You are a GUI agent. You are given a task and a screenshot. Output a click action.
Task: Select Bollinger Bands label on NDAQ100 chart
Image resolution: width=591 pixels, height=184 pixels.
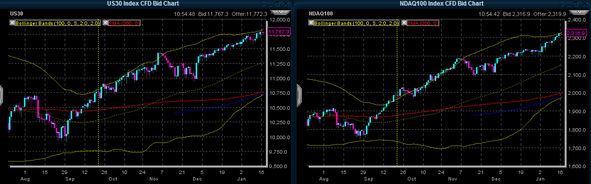356,23
